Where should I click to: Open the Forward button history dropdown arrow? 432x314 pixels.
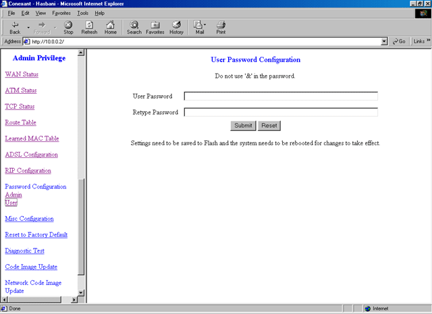point(55,28)
